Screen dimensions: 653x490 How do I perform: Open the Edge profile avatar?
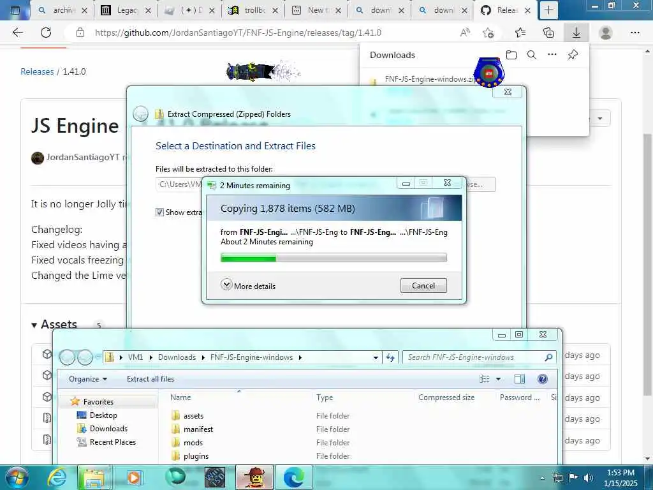pyautogui.click(x=606, y=33)
